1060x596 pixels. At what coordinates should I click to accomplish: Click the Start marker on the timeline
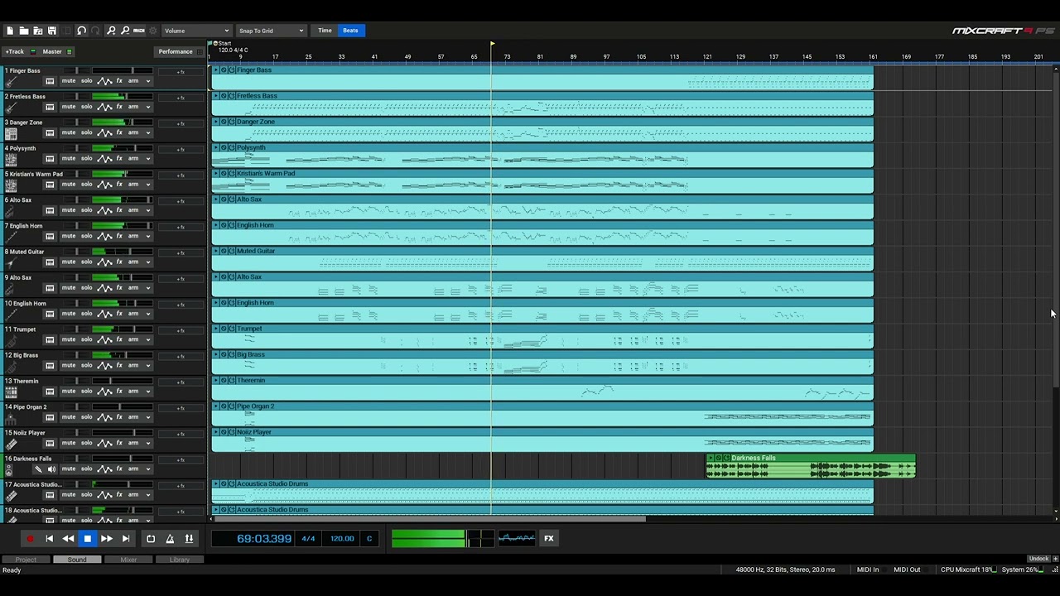click(223, 43)
